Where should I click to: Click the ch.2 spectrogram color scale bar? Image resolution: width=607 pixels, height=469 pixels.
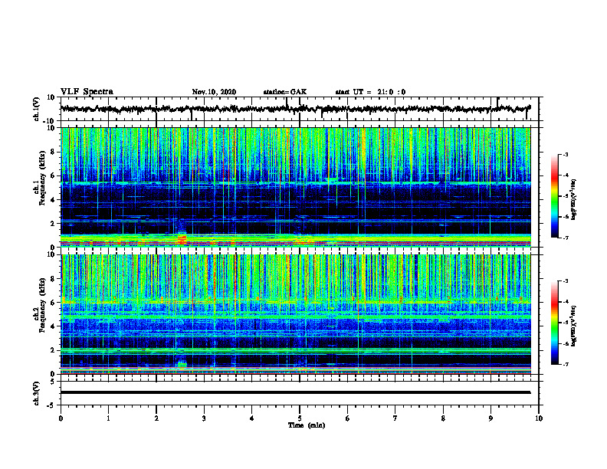(x=554, y=323)
